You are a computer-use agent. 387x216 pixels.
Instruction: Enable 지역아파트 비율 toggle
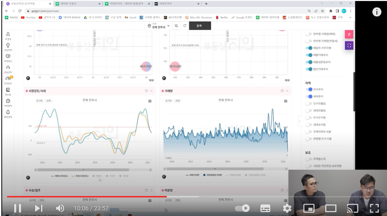coord(309,131)
